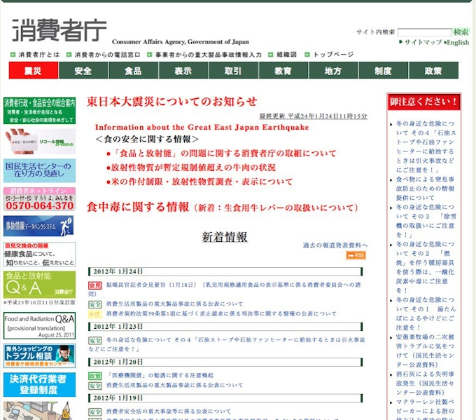Open the green 食品と放射能 Q&A banner
The width and height of the screenshot is (476, 420).
pos(39,283)
